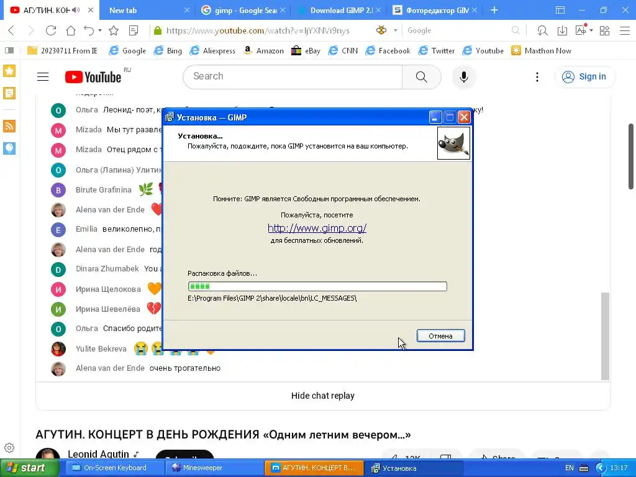Image resolution: width=636 pixels, height=477 pixels.
Task: Expand the dropdown arrow next to bee icon
Action: point(395,30)
